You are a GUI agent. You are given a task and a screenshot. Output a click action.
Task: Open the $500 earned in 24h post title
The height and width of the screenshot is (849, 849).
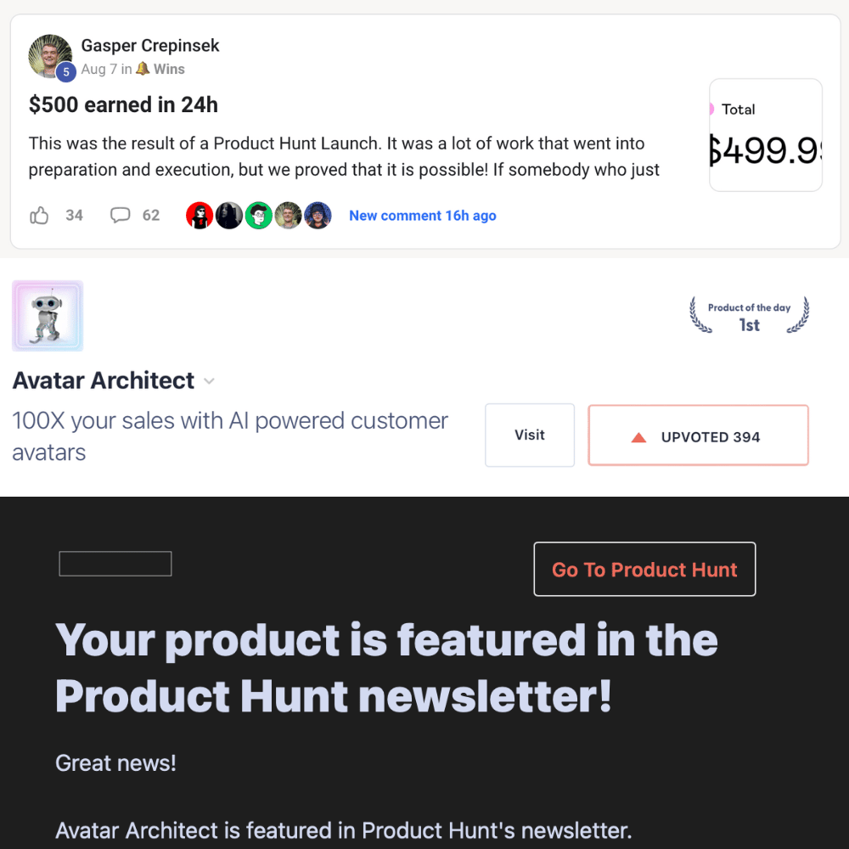point(123,104)
